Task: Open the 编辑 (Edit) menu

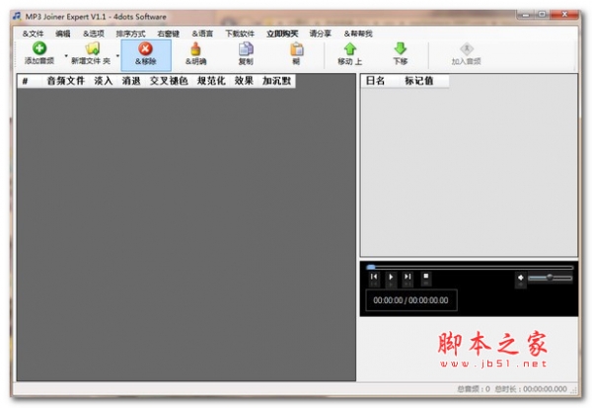Action: click(x=63, y=34)
